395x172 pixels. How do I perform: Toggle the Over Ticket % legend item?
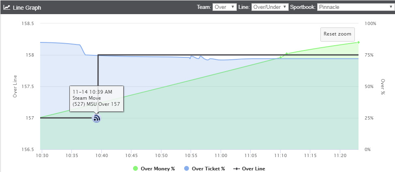(x=204, y=169)
